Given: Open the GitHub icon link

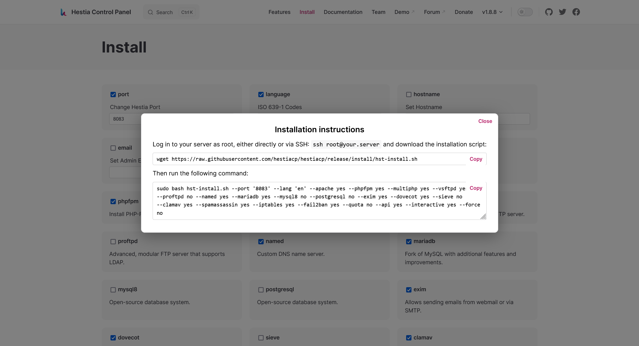Looking at the screenshot, I should (549, 12).
